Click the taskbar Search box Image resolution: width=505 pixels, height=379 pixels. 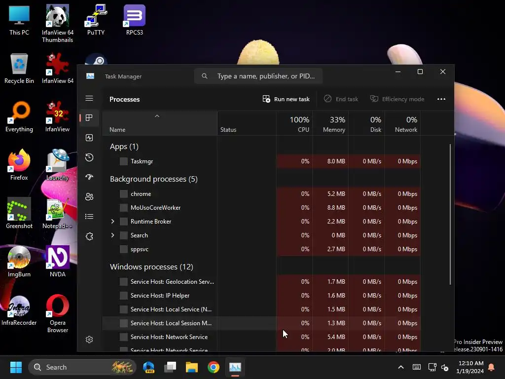click(x=82, y=367)
